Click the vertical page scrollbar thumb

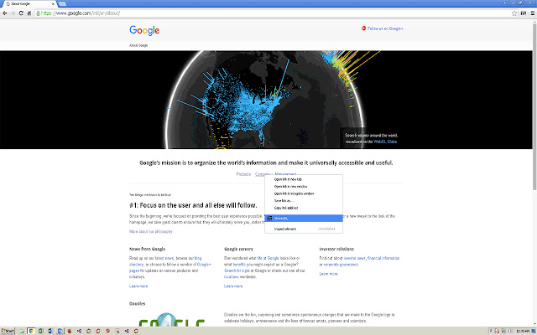(x=534, y=106)
